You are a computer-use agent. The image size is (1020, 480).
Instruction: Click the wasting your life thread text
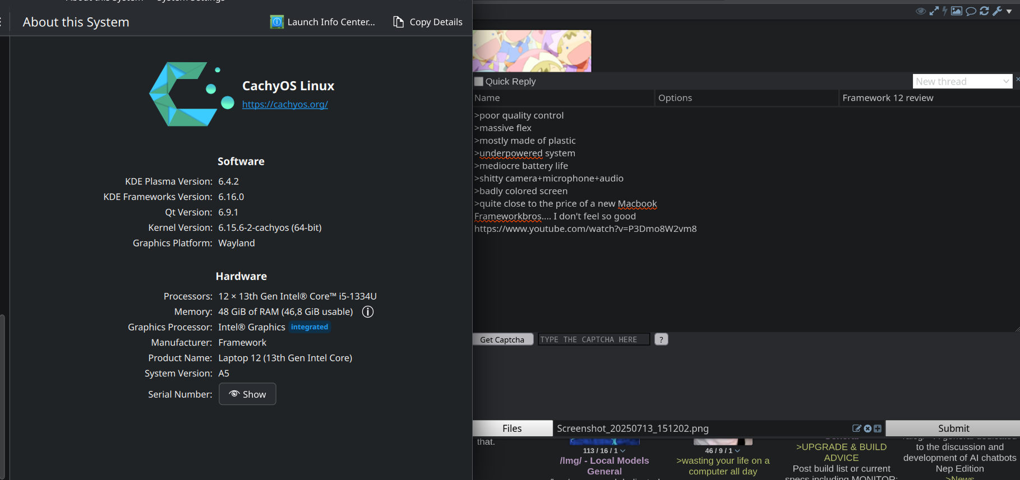pos(723,466)
